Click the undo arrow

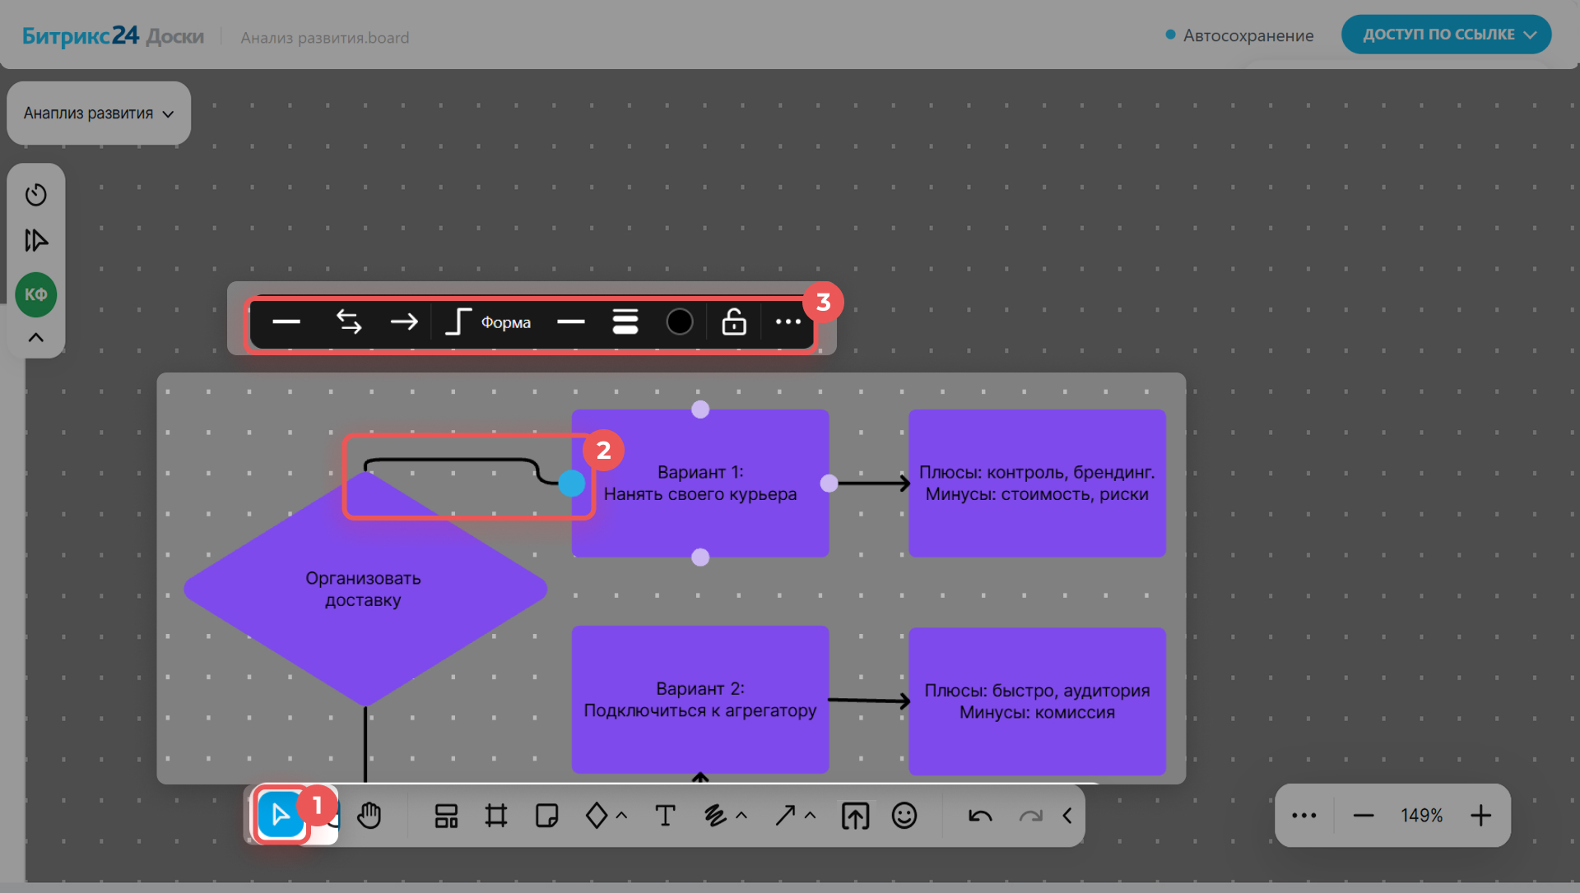point(980,816)
